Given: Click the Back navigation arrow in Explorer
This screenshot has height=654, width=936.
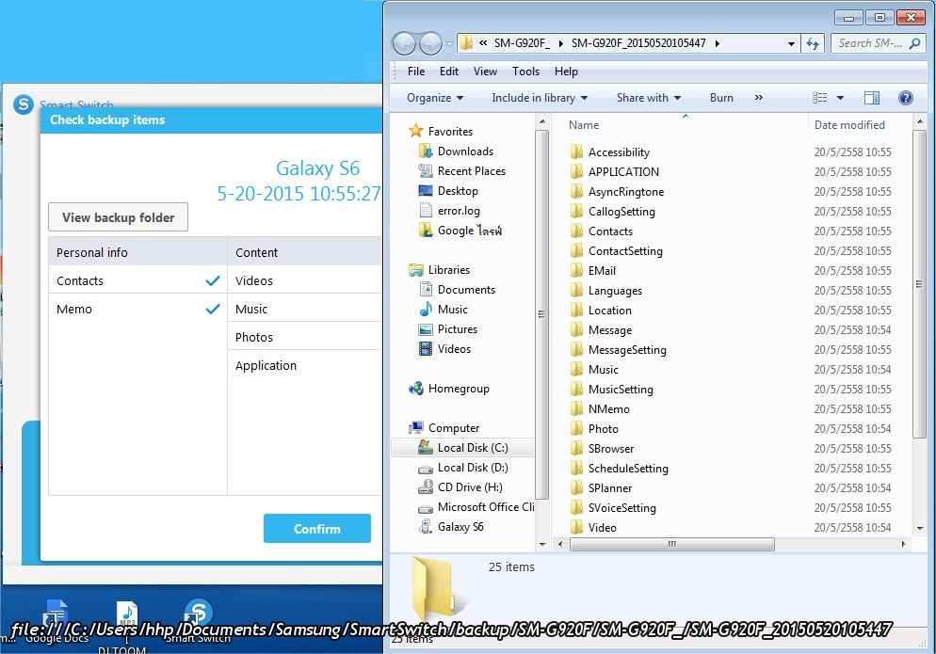Looking at the screenshot, I should [404, 43].
